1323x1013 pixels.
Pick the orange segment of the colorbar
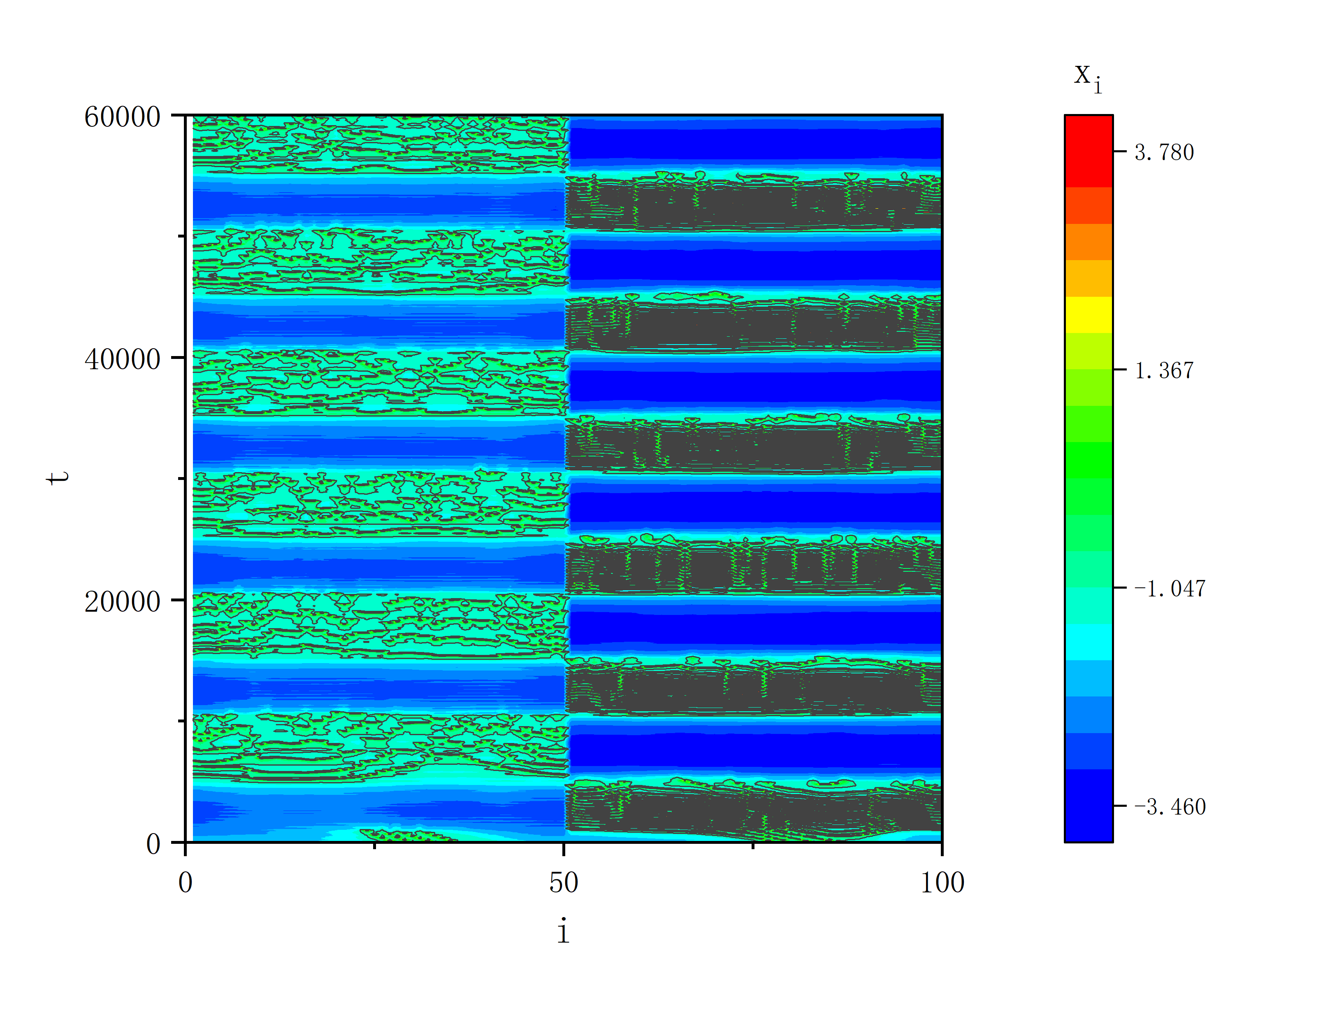coord(1089,242)
